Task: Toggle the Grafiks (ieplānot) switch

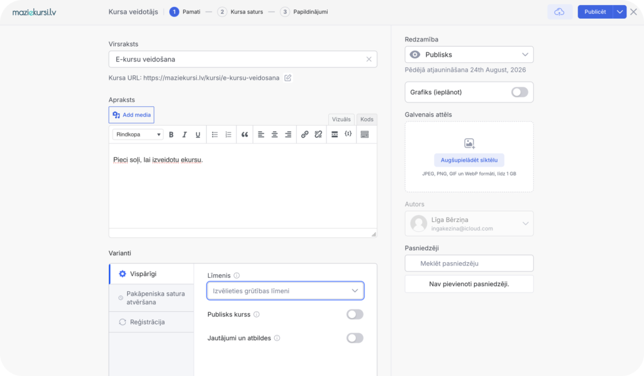Action: (519, 92)
